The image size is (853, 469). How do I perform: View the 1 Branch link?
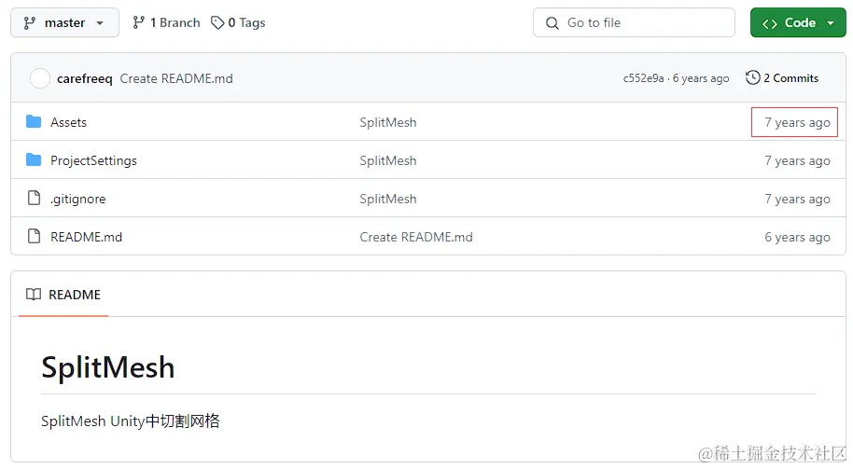(x=166, y=22)
